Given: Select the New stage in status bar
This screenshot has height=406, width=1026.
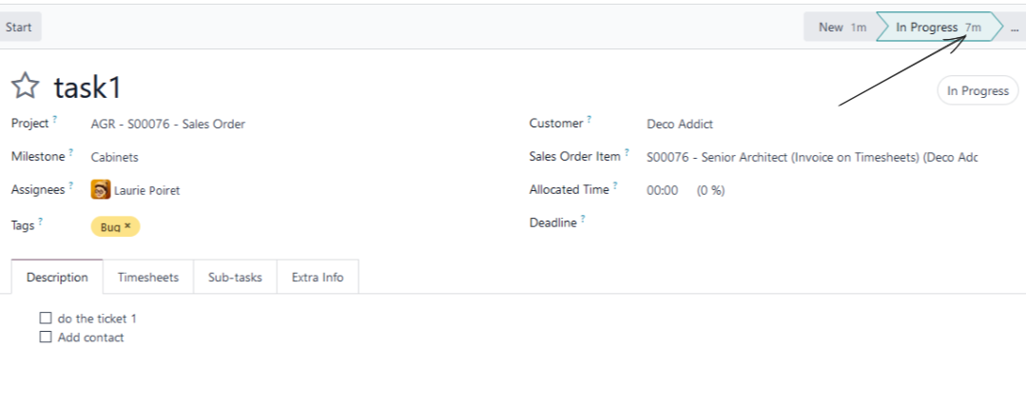Looking at the screenshot, I should (842, 28).
